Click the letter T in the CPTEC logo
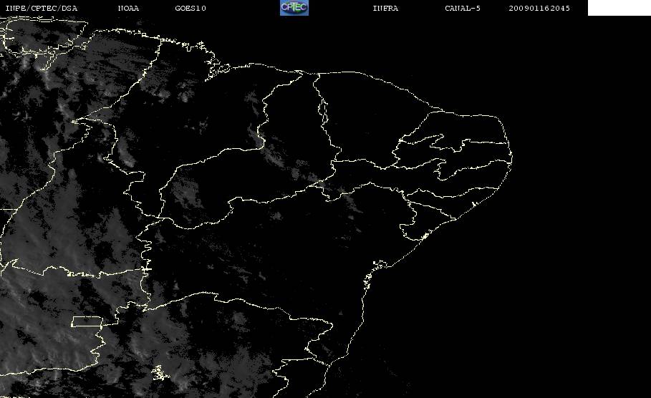 pyautogui.click(x=293, y=7)
